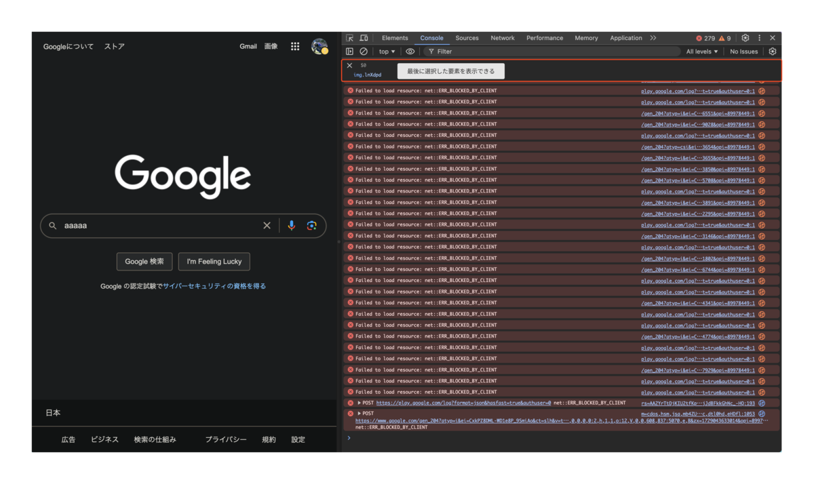Click the insight icon on the 9028 row
814x484 pixels.
tap(762, 124)
